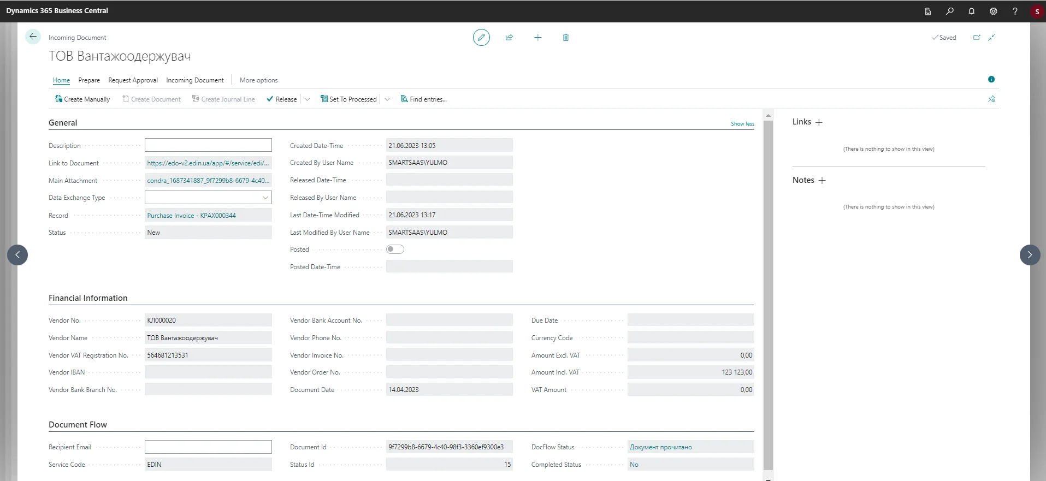1046x481 pixels.
Task: Click the pencil edit icon
Action: [x=481, y=38]
